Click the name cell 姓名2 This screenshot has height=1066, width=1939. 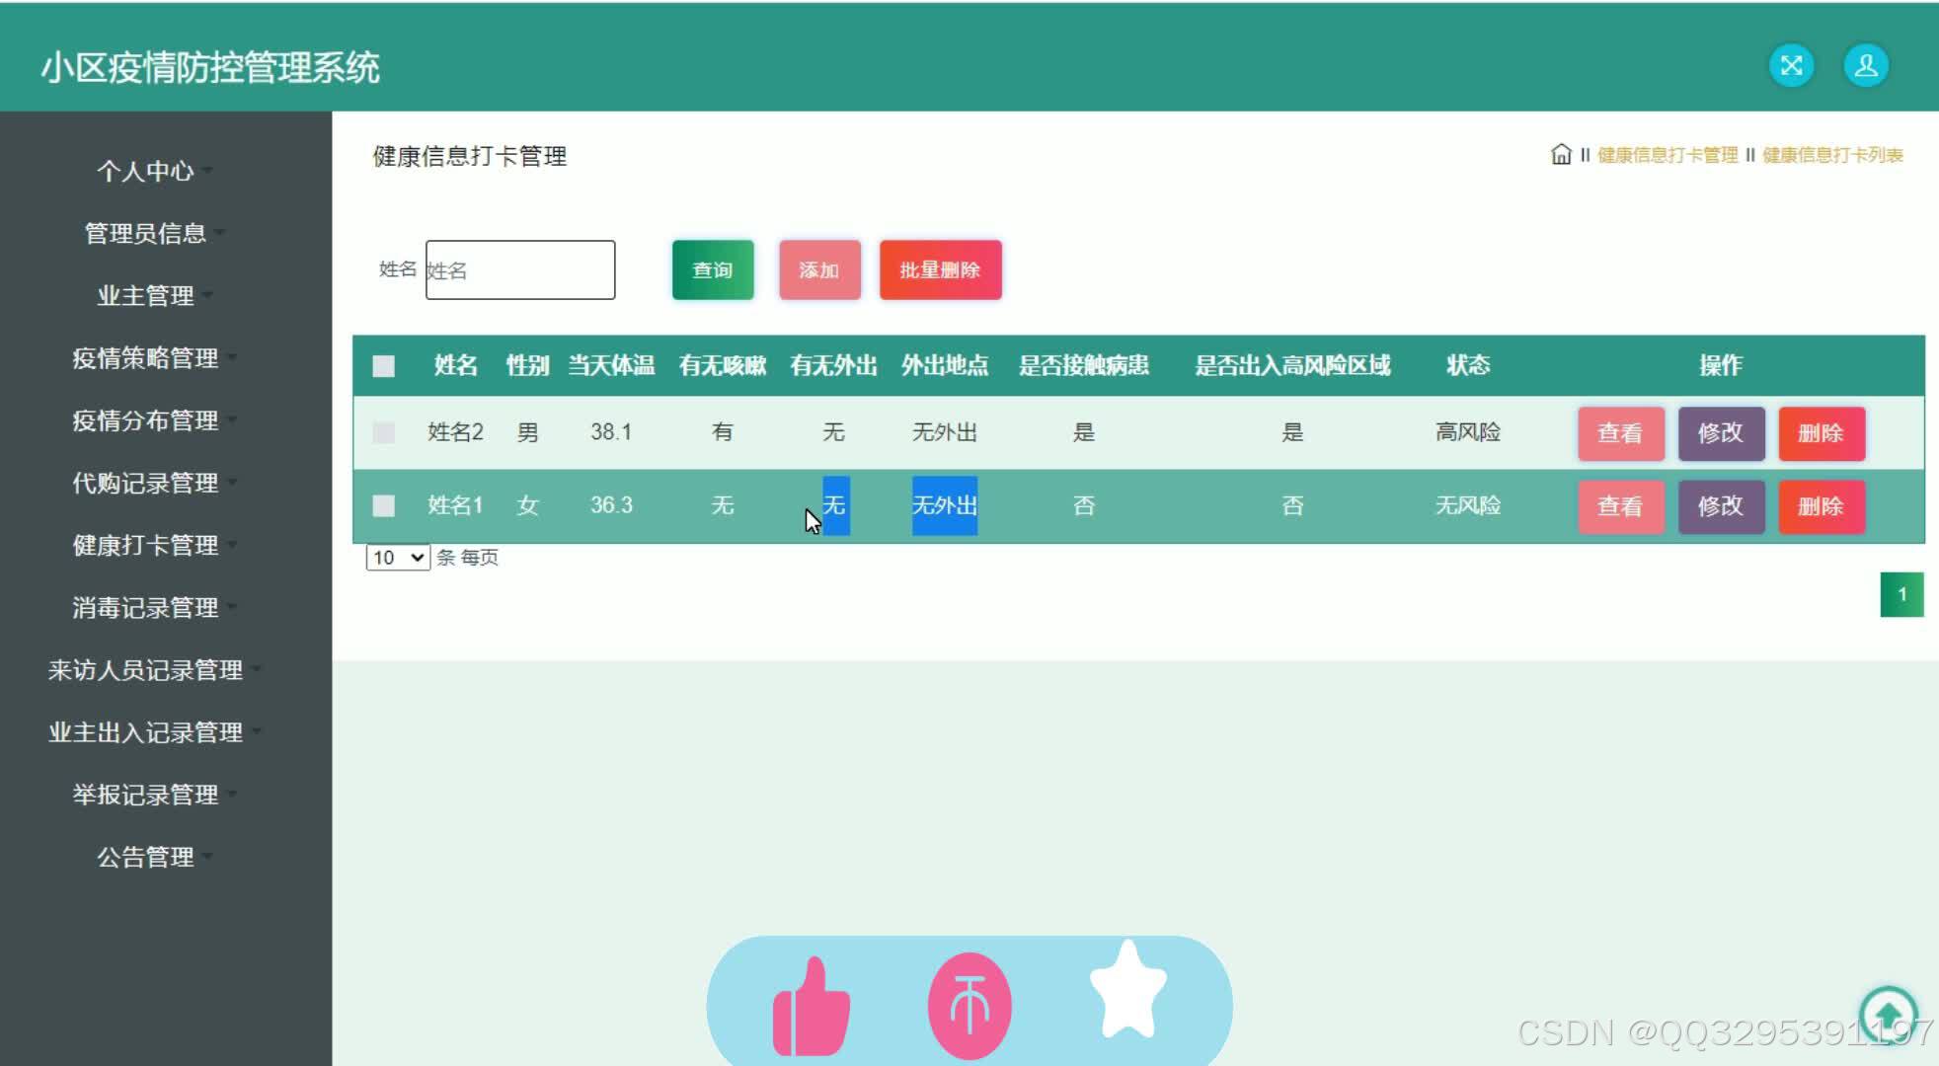tap(455, 431)
